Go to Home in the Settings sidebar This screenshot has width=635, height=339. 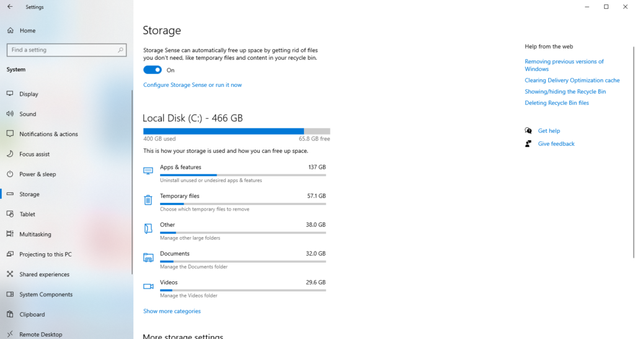coord(27,30)
